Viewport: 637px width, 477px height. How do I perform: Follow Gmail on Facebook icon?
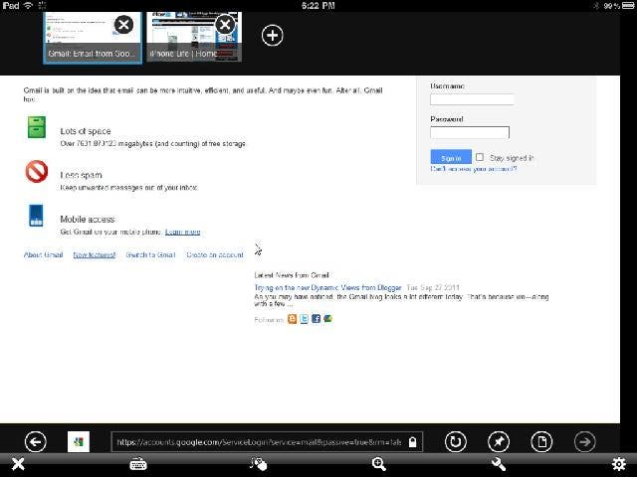coord(317,319)
